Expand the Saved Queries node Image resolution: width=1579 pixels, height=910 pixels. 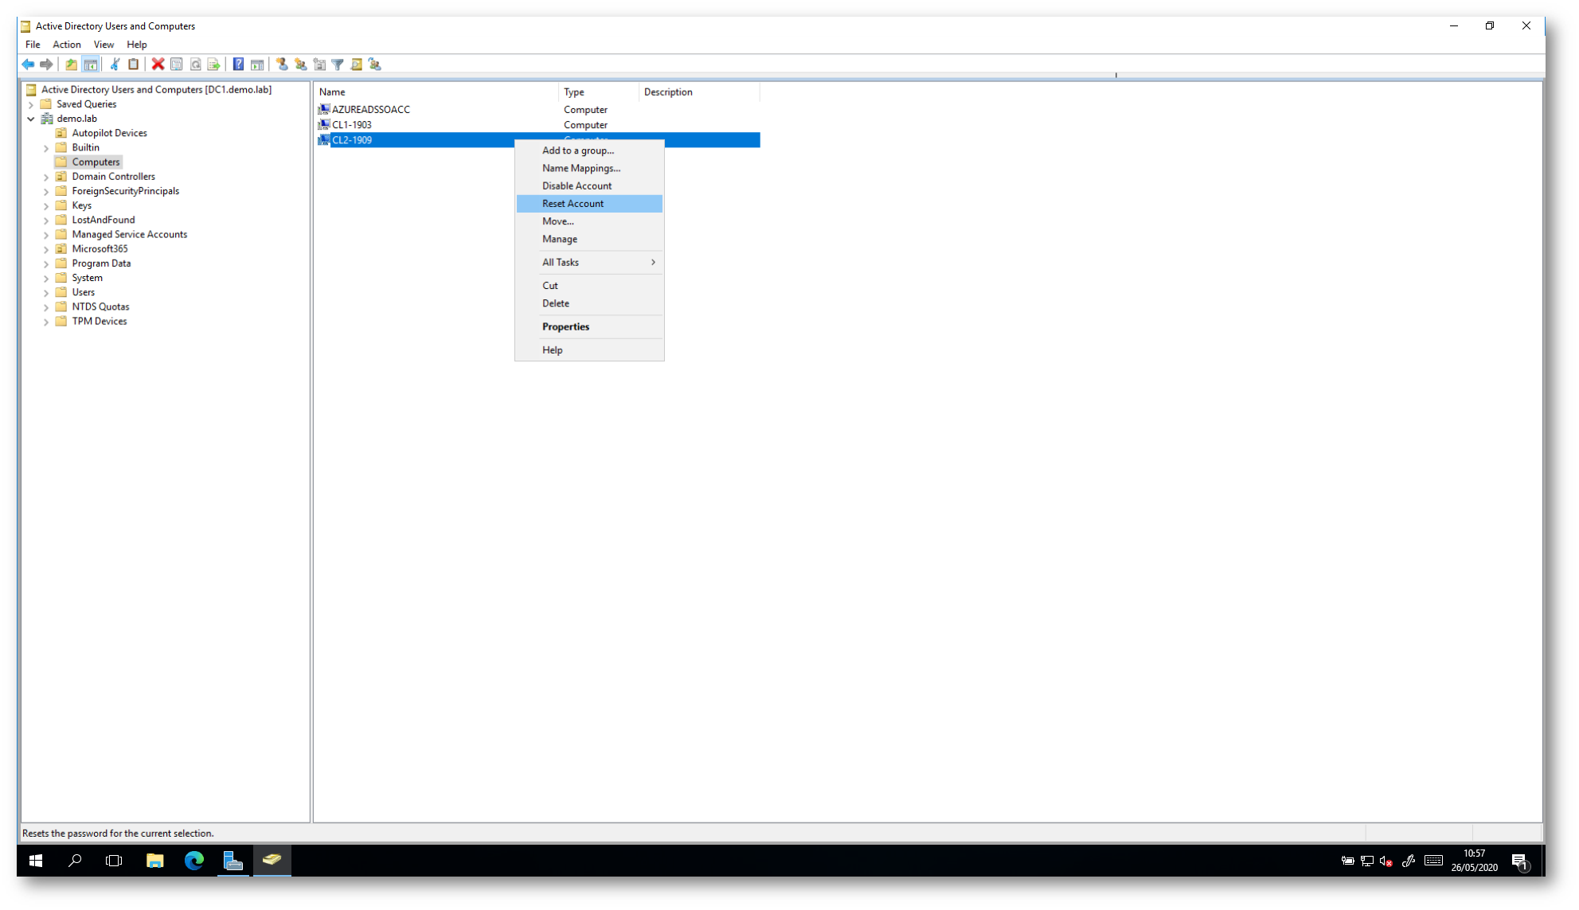tap(31, 104)
